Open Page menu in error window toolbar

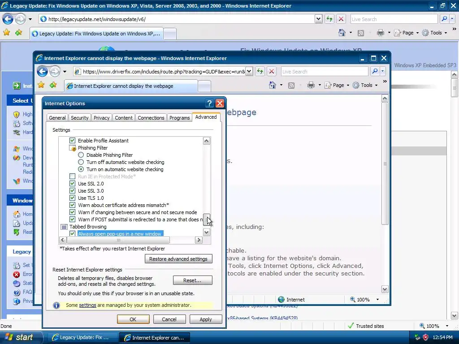coord(337,85)
